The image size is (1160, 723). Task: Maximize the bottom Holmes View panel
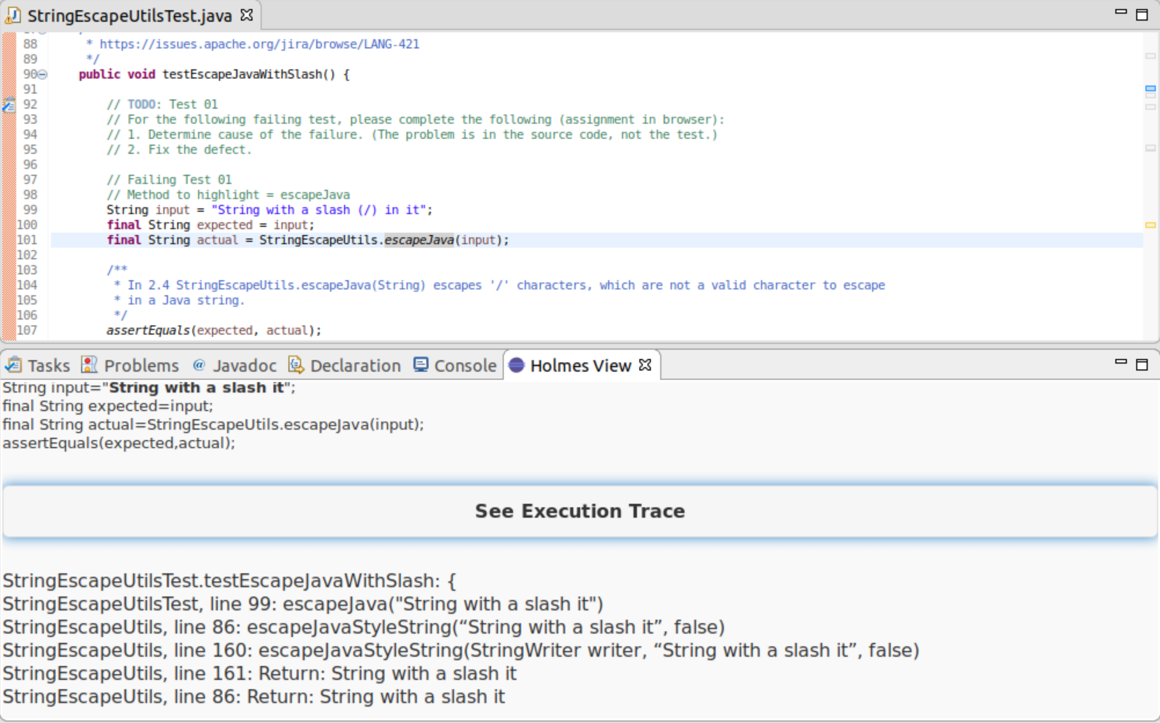click(1142, 365)
